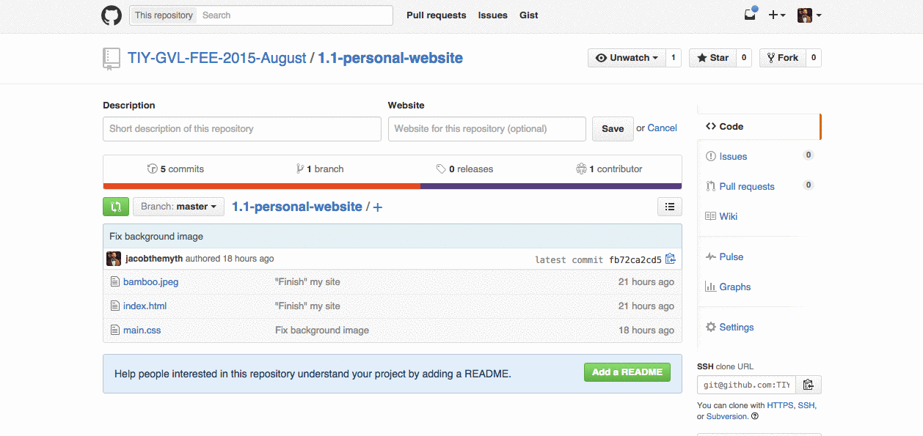Click the repository book icon by the title
Image resolution: width=923 pixels, height=436 pixels.
111,59
